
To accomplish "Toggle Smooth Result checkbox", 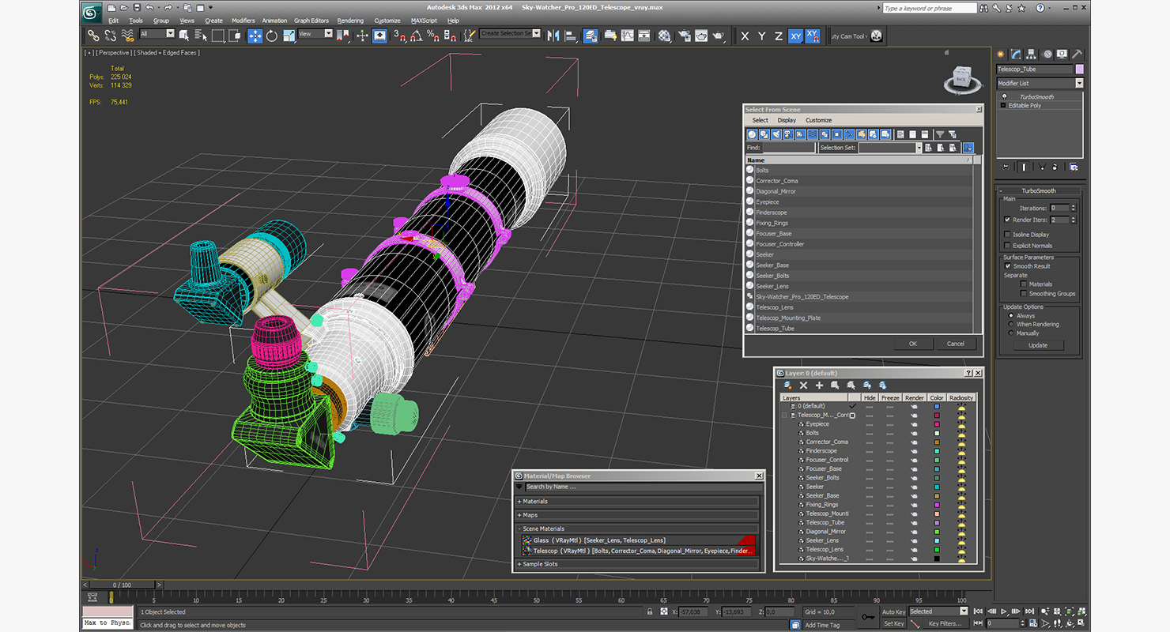I will click(x=1008, y=266).
